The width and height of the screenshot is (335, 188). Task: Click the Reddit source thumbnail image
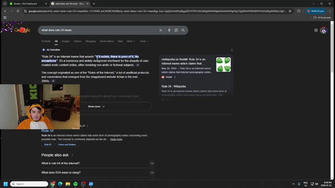tap(224, 65)
